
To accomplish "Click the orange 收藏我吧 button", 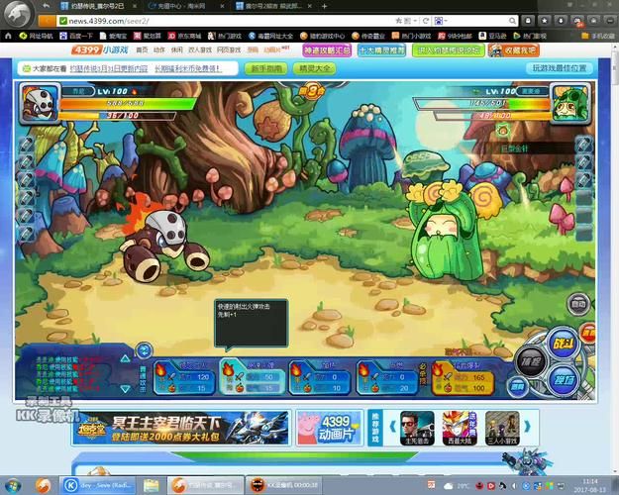I will point(513,50).
